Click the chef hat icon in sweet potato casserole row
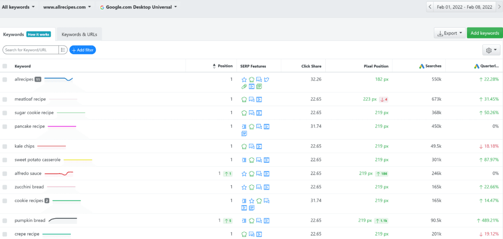 coord(251,160)
